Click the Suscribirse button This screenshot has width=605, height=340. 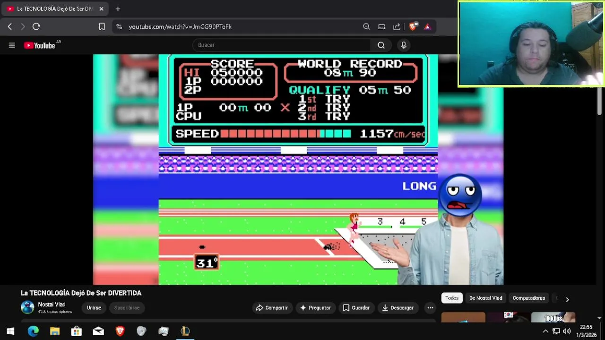pyautogui.click(x=127, y=307)
